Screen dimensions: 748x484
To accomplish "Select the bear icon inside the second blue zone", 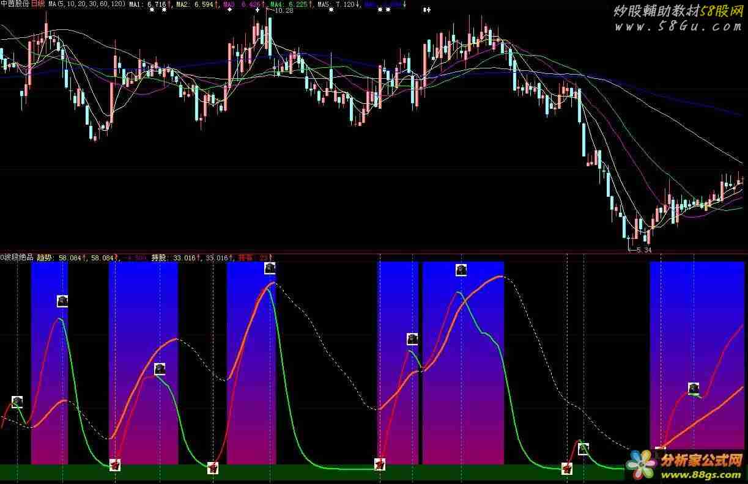I will (x=160, y=369).
